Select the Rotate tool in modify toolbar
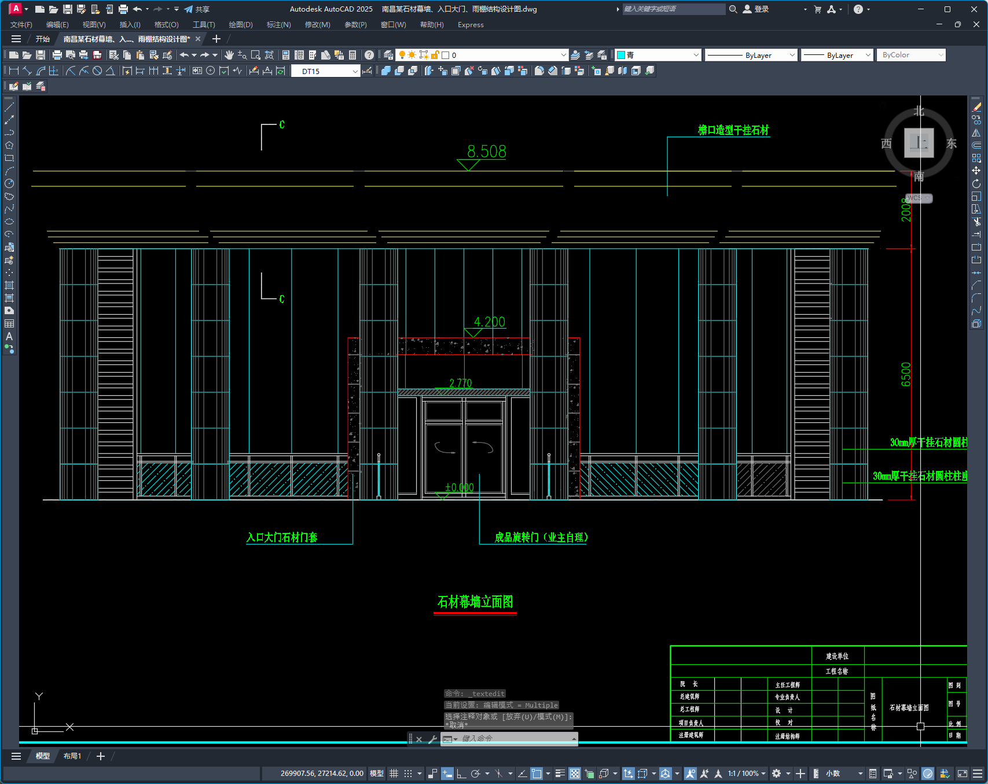 click(976, 183)
